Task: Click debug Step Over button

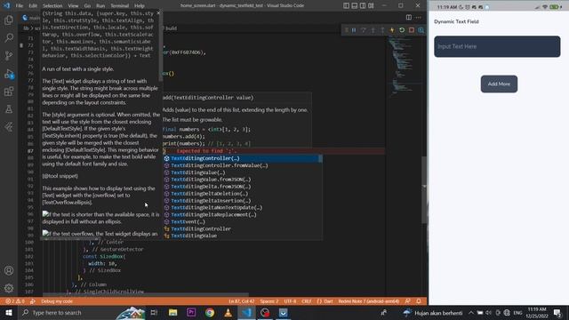Action: (364, 30)
